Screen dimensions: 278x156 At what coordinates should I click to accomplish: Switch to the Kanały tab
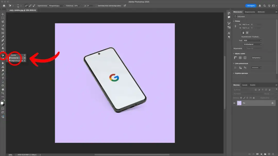tap(245, 85)
